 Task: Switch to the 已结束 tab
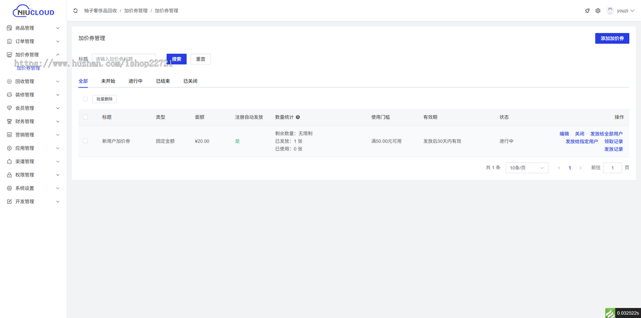[x=163, y=81]
